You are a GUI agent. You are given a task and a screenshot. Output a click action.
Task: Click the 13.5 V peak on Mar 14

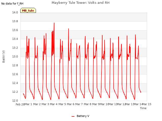[x=135, y=35]
